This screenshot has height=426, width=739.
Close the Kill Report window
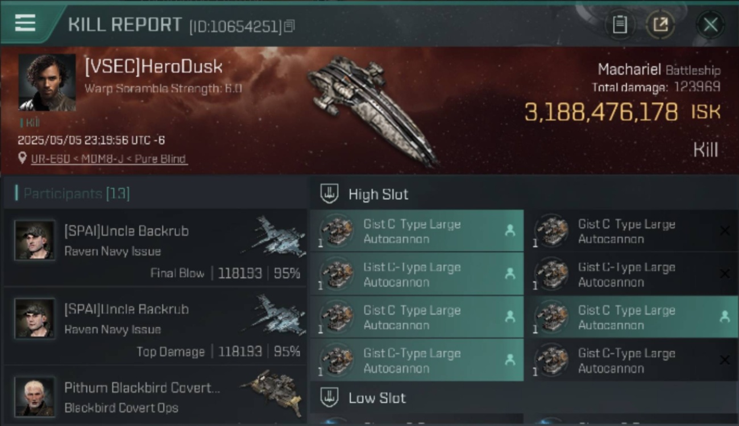pos(711,25)
